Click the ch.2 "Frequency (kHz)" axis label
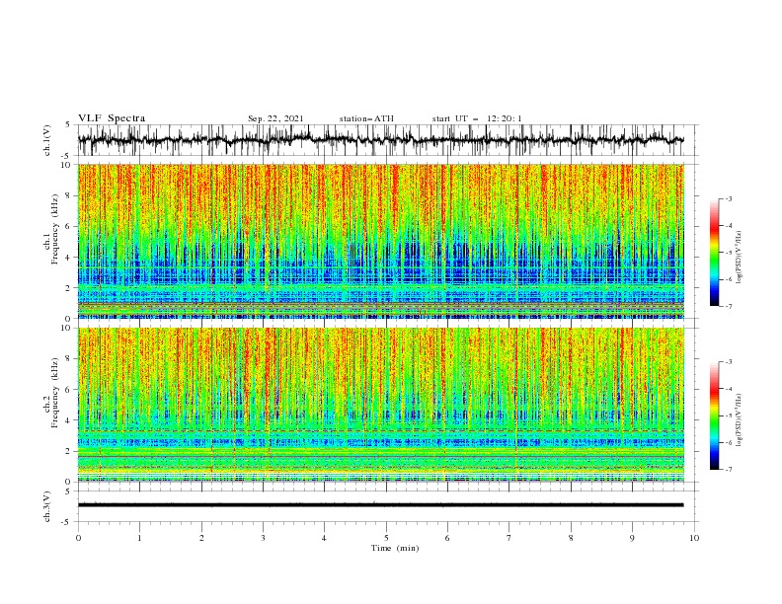Image resolution: width=782 pixels, height=604 pixels. pyautogui.click(x=55, y=392)
